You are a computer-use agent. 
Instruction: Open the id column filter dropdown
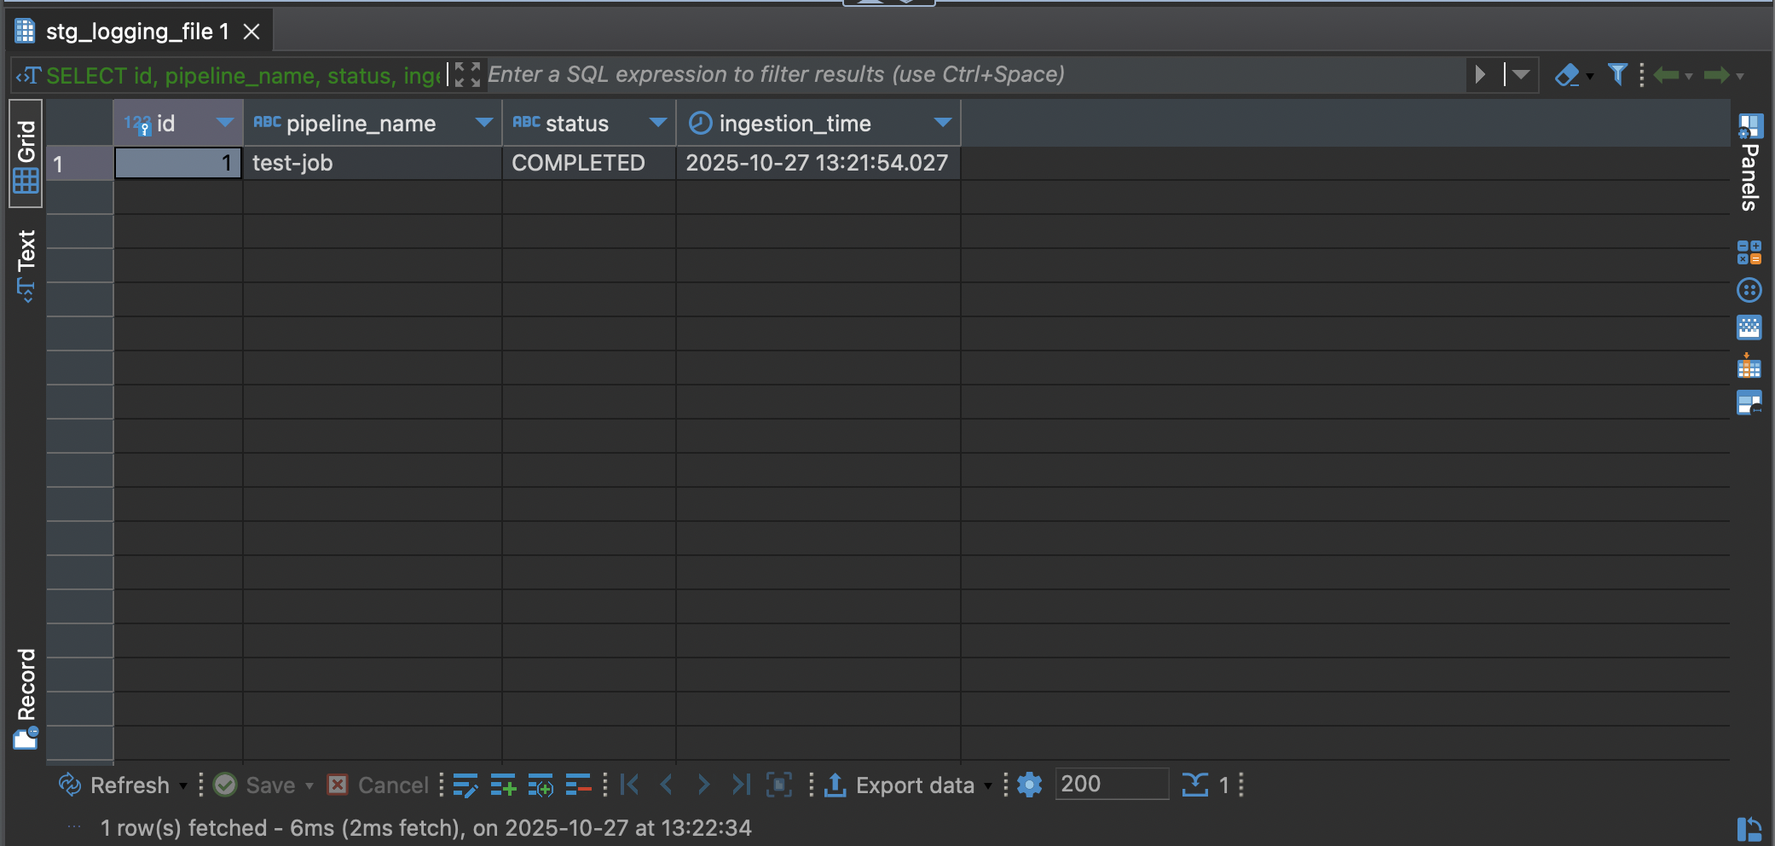(225, 123)
